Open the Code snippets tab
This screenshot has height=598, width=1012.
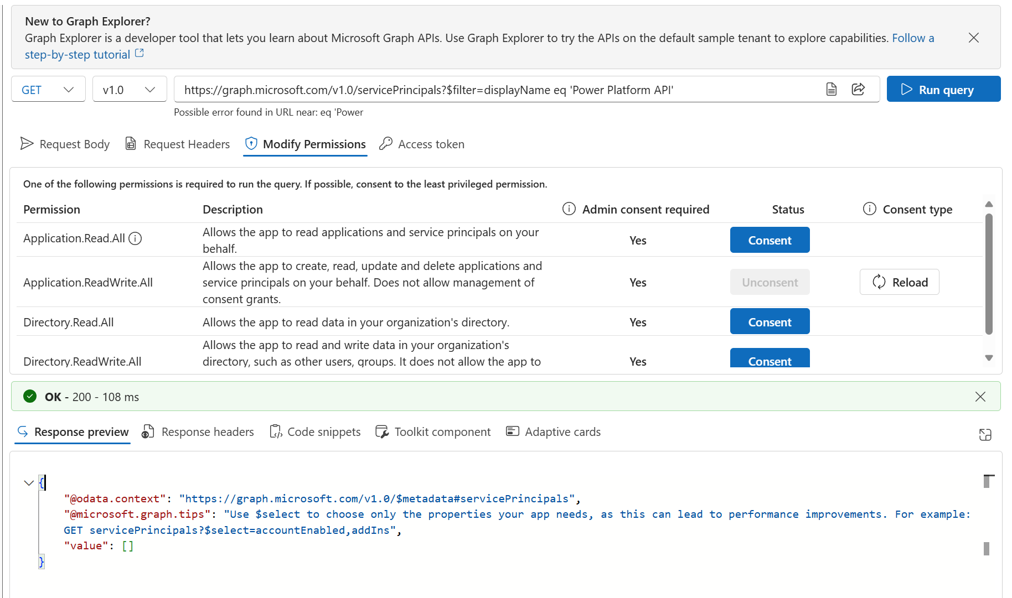click(x=315, y=431)
